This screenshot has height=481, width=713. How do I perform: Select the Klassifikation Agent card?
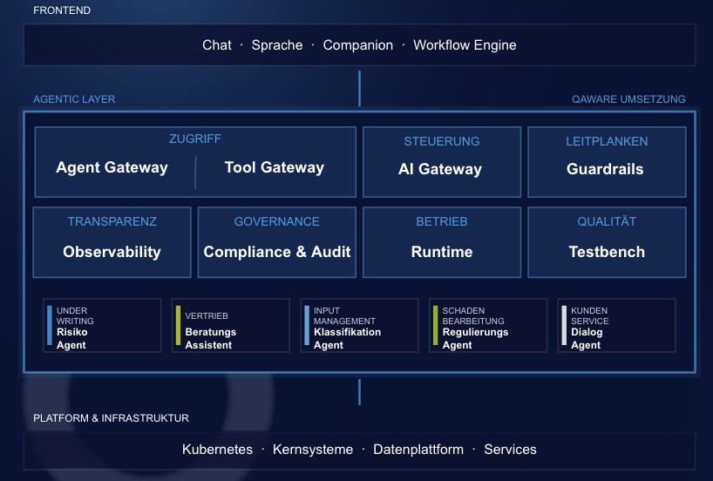(x=360, y=326)
